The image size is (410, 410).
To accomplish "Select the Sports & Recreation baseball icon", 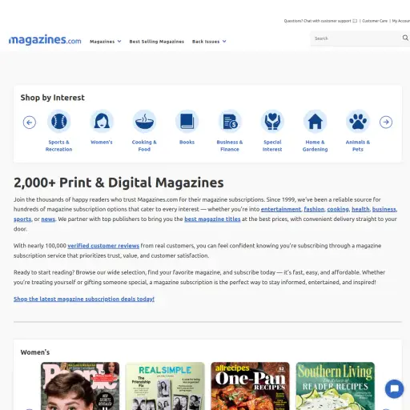I will 58,122.
